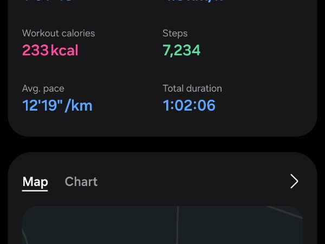The height and width of the screenshot is (244, 325).
Task: Tap the /km pace unit text
Action: coord(79,105)
